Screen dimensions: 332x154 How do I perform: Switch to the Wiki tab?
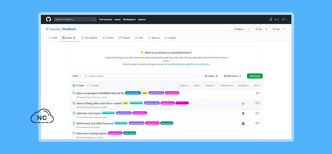(139, 38)
